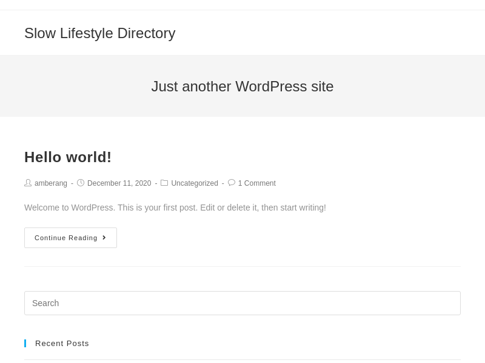Image resolution: width=485 pixels, height=363 pixels.
Task: Click the author person icon
Action: point(28,183)
